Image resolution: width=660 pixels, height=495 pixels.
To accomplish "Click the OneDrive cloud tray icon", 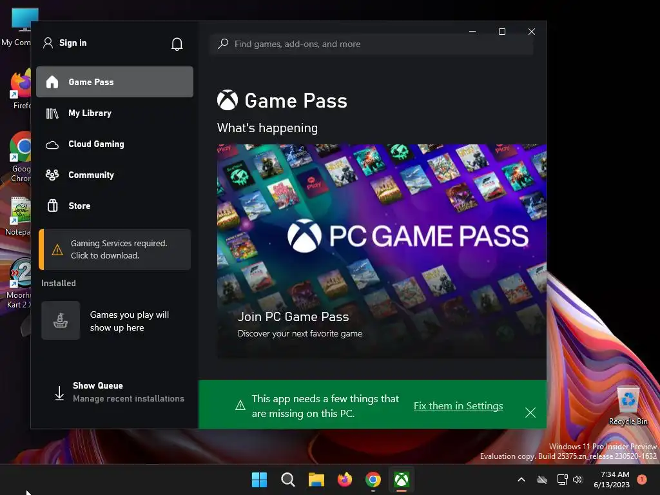I will click(542, 480).
